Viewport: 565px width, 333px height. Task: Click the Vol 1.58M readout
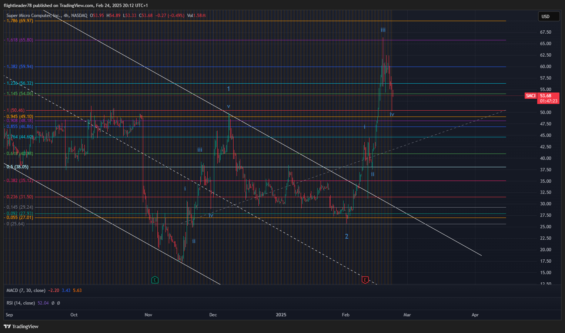[x=196, y=16]
